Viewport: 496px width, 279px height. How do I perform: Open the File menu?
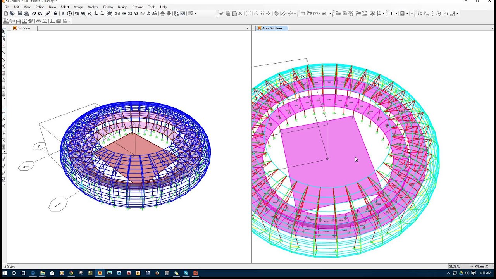(x=7, y=7)
